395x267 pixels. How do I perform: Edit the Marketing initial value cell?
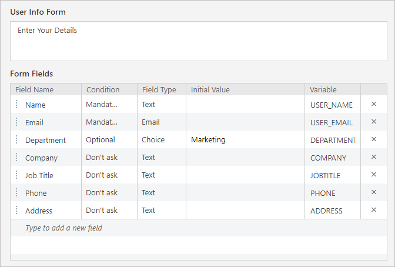click(245, 139)
